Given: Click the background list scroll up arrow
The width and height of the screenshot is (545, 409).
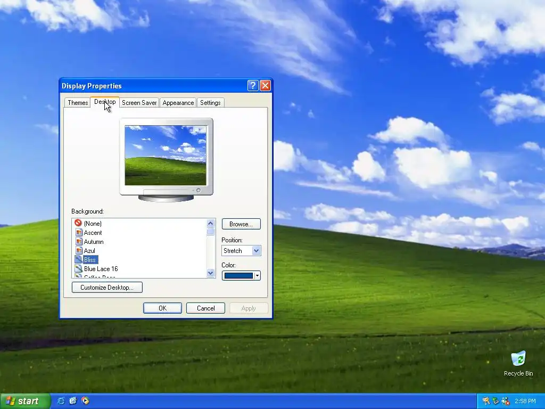Looking at the screenshot, I should point(211,223).
